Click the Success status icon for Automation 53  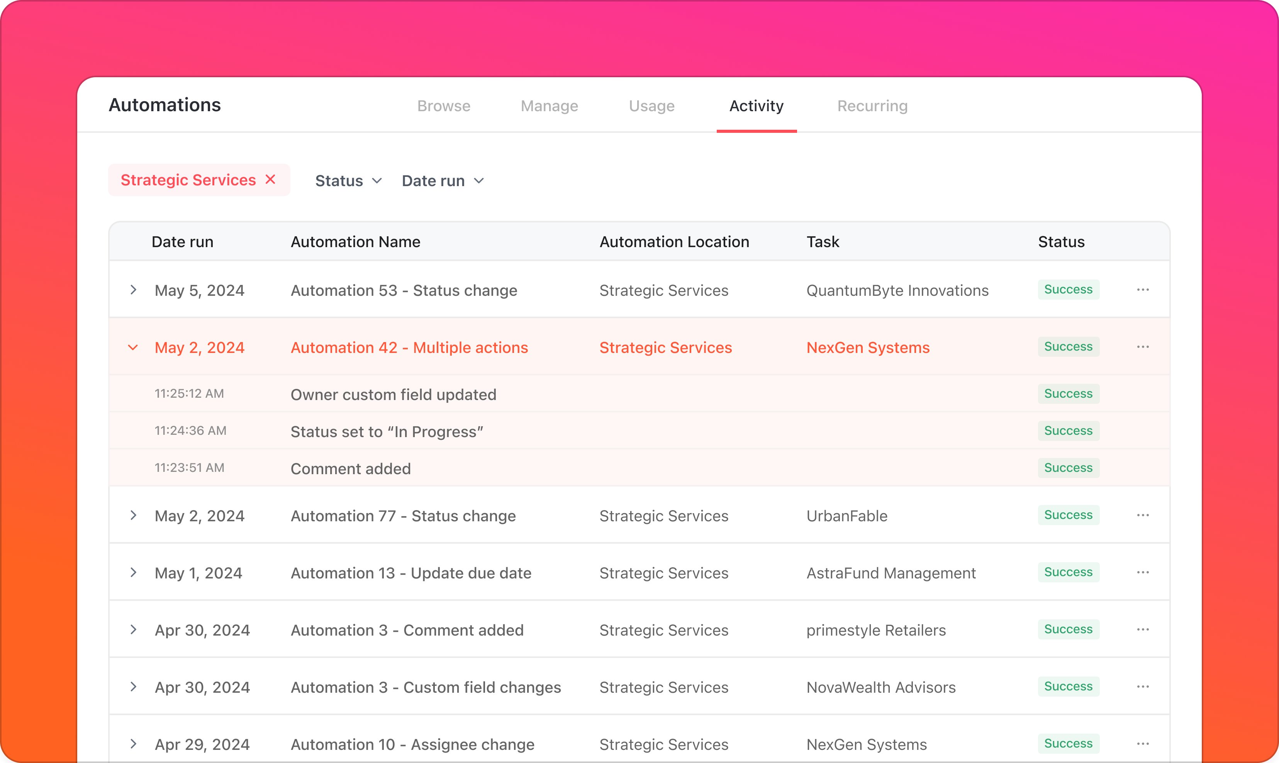coord(1067,290)
